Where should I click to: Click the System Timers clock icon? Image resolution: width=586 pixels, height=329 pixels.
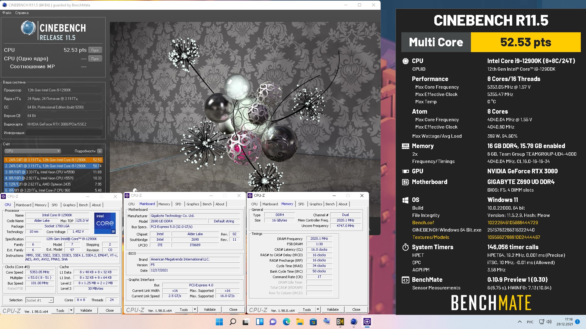click(x=405, y=247)
